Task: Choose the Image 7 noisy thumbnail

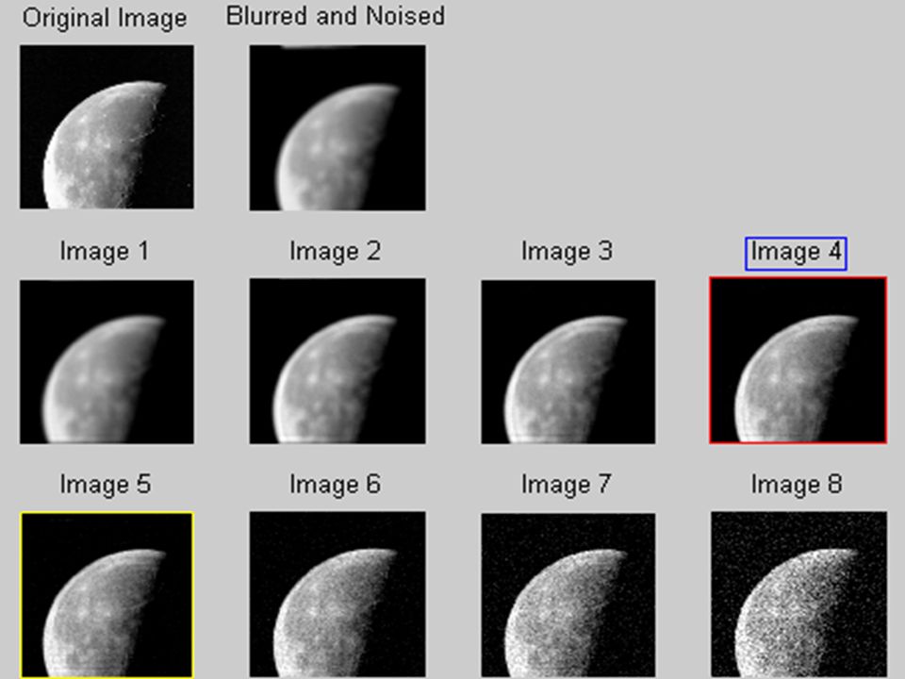Action: (x=568, y=595)
